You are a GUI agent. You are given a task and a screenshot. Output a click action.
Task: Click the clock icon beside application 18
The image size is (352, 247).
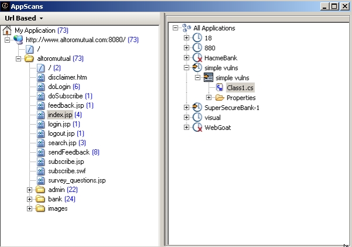(198, 38)
